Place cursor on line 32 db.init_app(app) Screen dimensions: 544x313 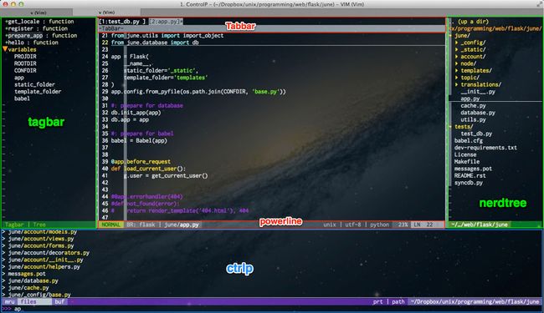(x=136, y=113)
